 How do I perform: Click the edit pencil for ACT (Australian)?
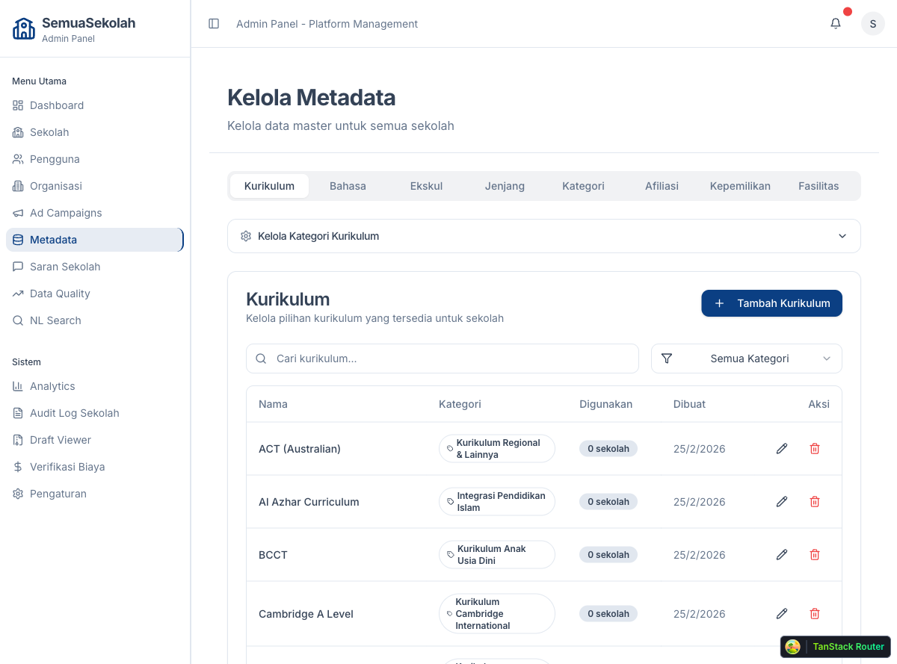coord(782,448)
